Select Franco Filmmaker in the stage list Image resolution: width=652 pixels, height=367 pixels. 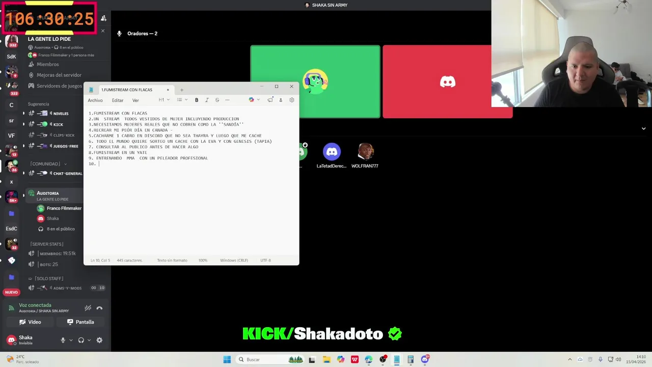pos(59,208)
